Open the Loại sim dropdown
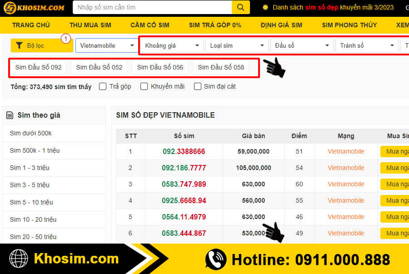This screenshot has height=274, width=409. pyautogui.click(x=237, y=45)
